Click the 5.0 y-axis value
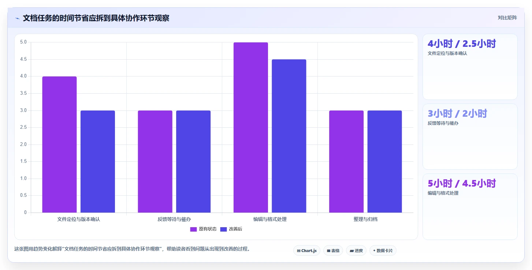 [x=23, y=42]
